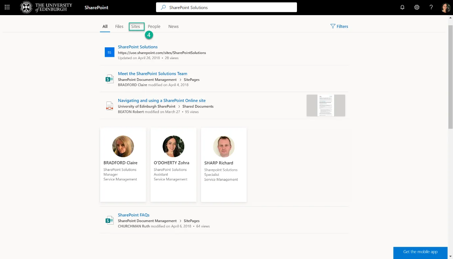The image size is (453, 259).
Task: Click the search magnifier icon
Action: coord(163,7)
